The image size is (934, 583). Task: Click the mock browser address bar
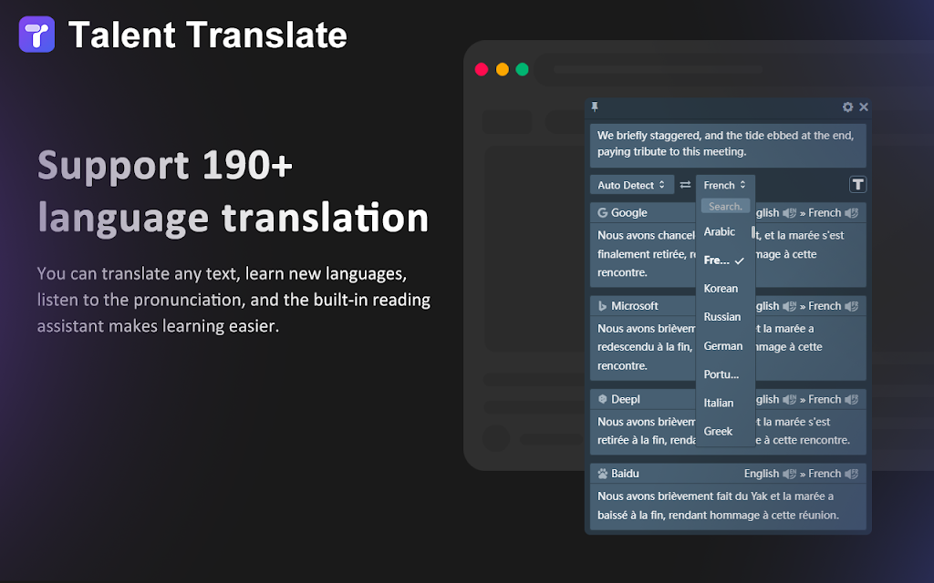(x=732, y=69)
